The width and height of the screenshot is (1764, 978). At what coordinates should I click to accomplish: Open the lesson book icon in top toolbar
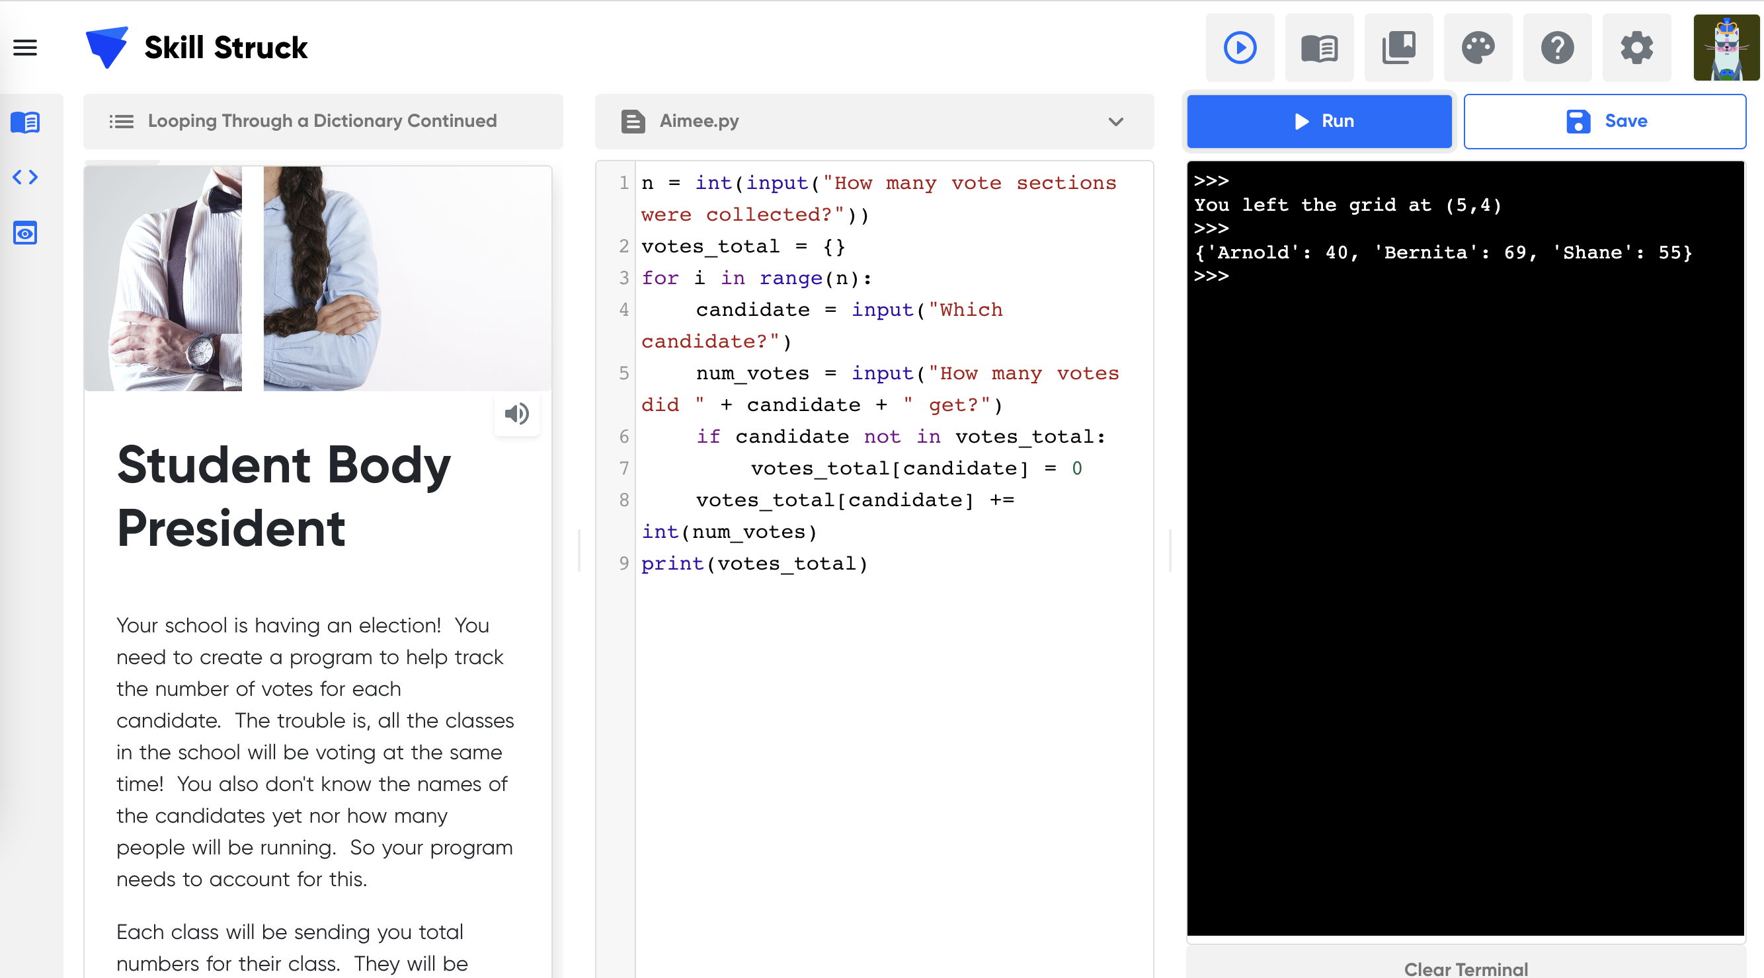point(1319,48)
